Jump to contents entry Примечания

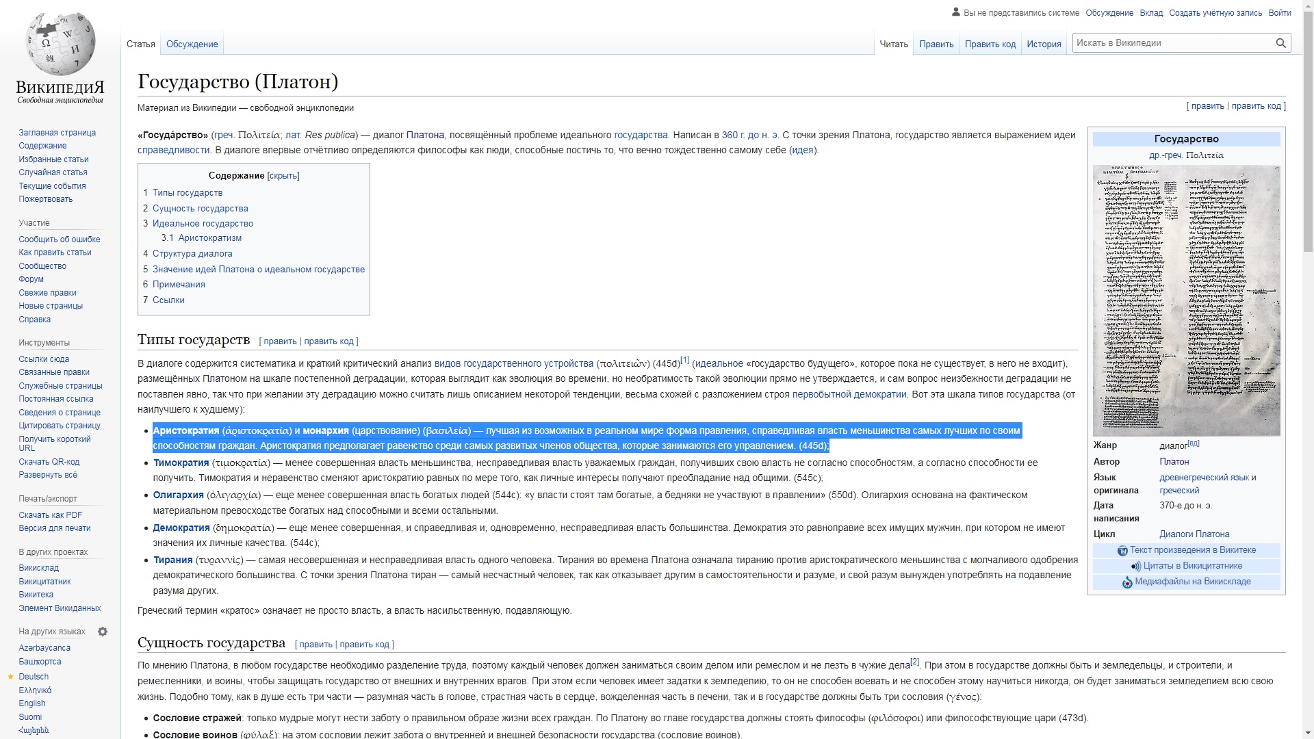(179, 285)
